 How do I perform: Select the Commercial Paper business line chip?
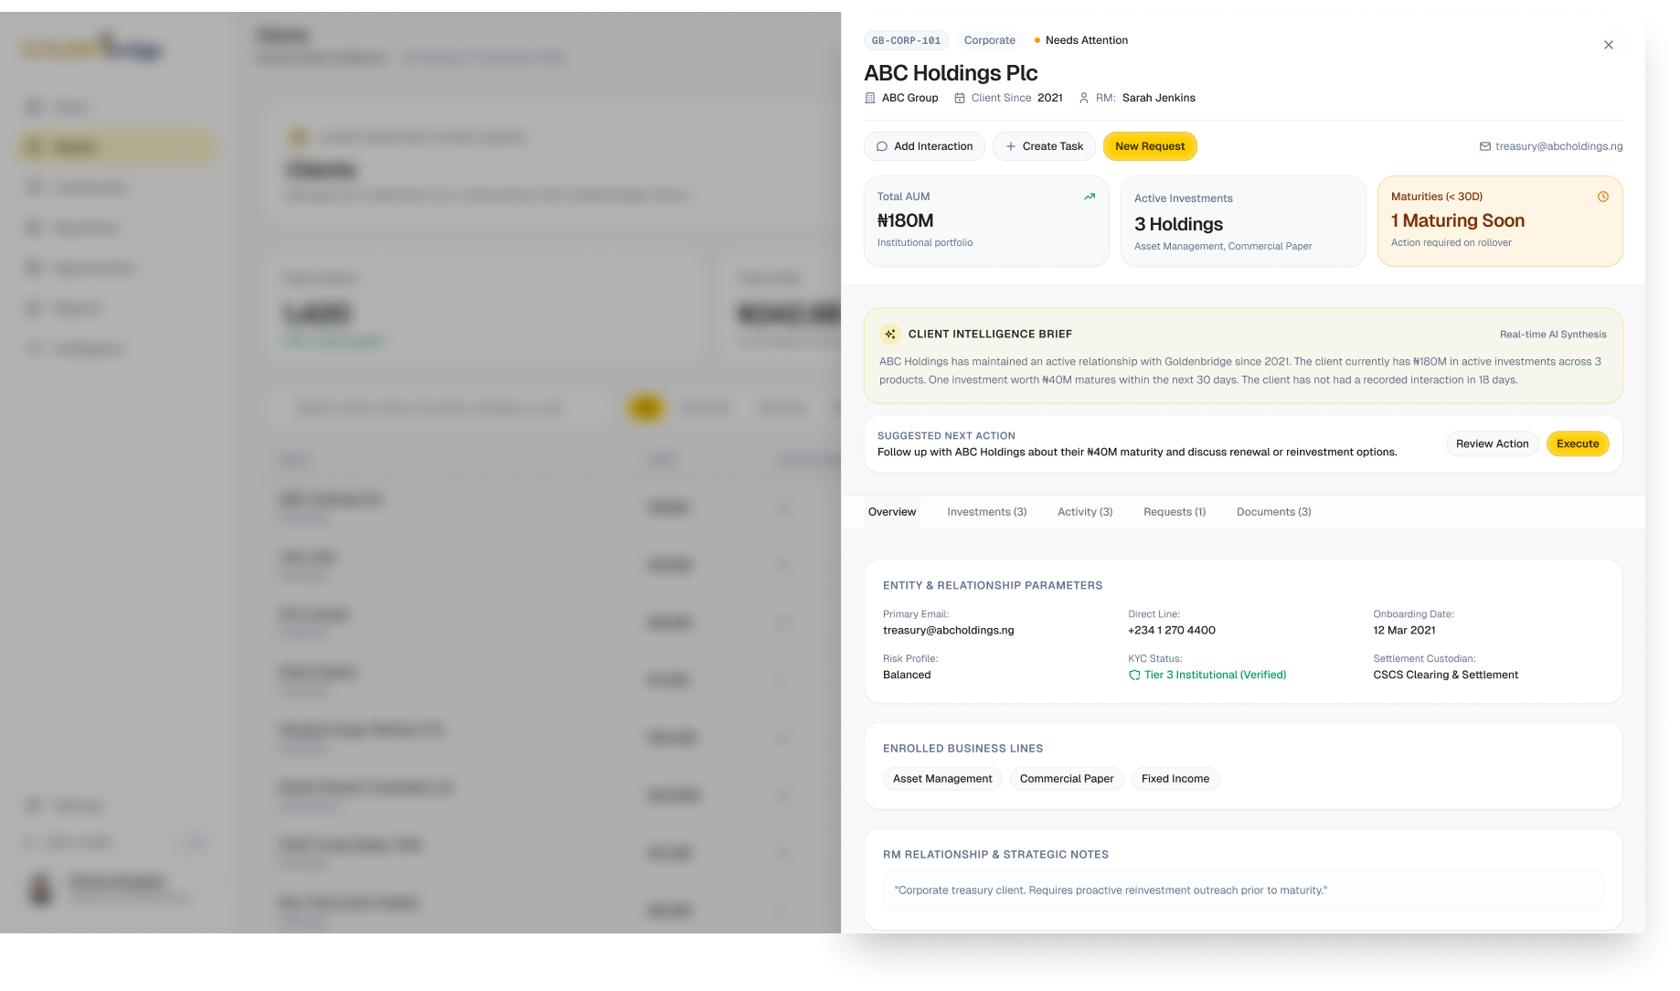point(1067,779)
